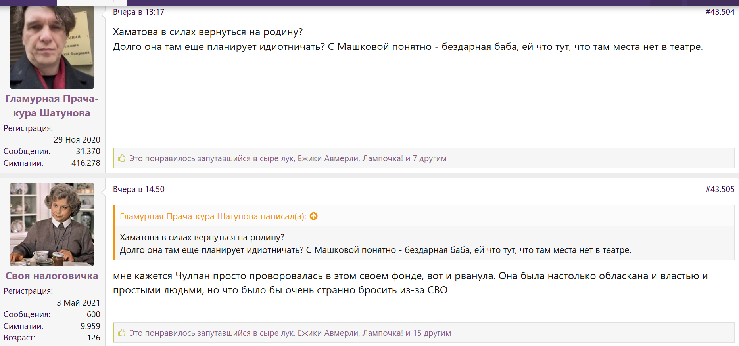
Task: Click the thumbs-up icon under post #43.505
Action: [x=122, y=333]
